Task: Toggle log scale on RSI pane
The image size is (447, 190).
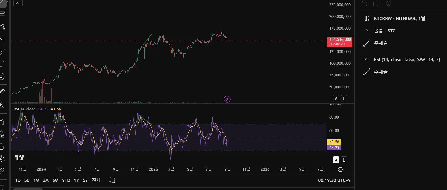Action: [x=344, y=160]
